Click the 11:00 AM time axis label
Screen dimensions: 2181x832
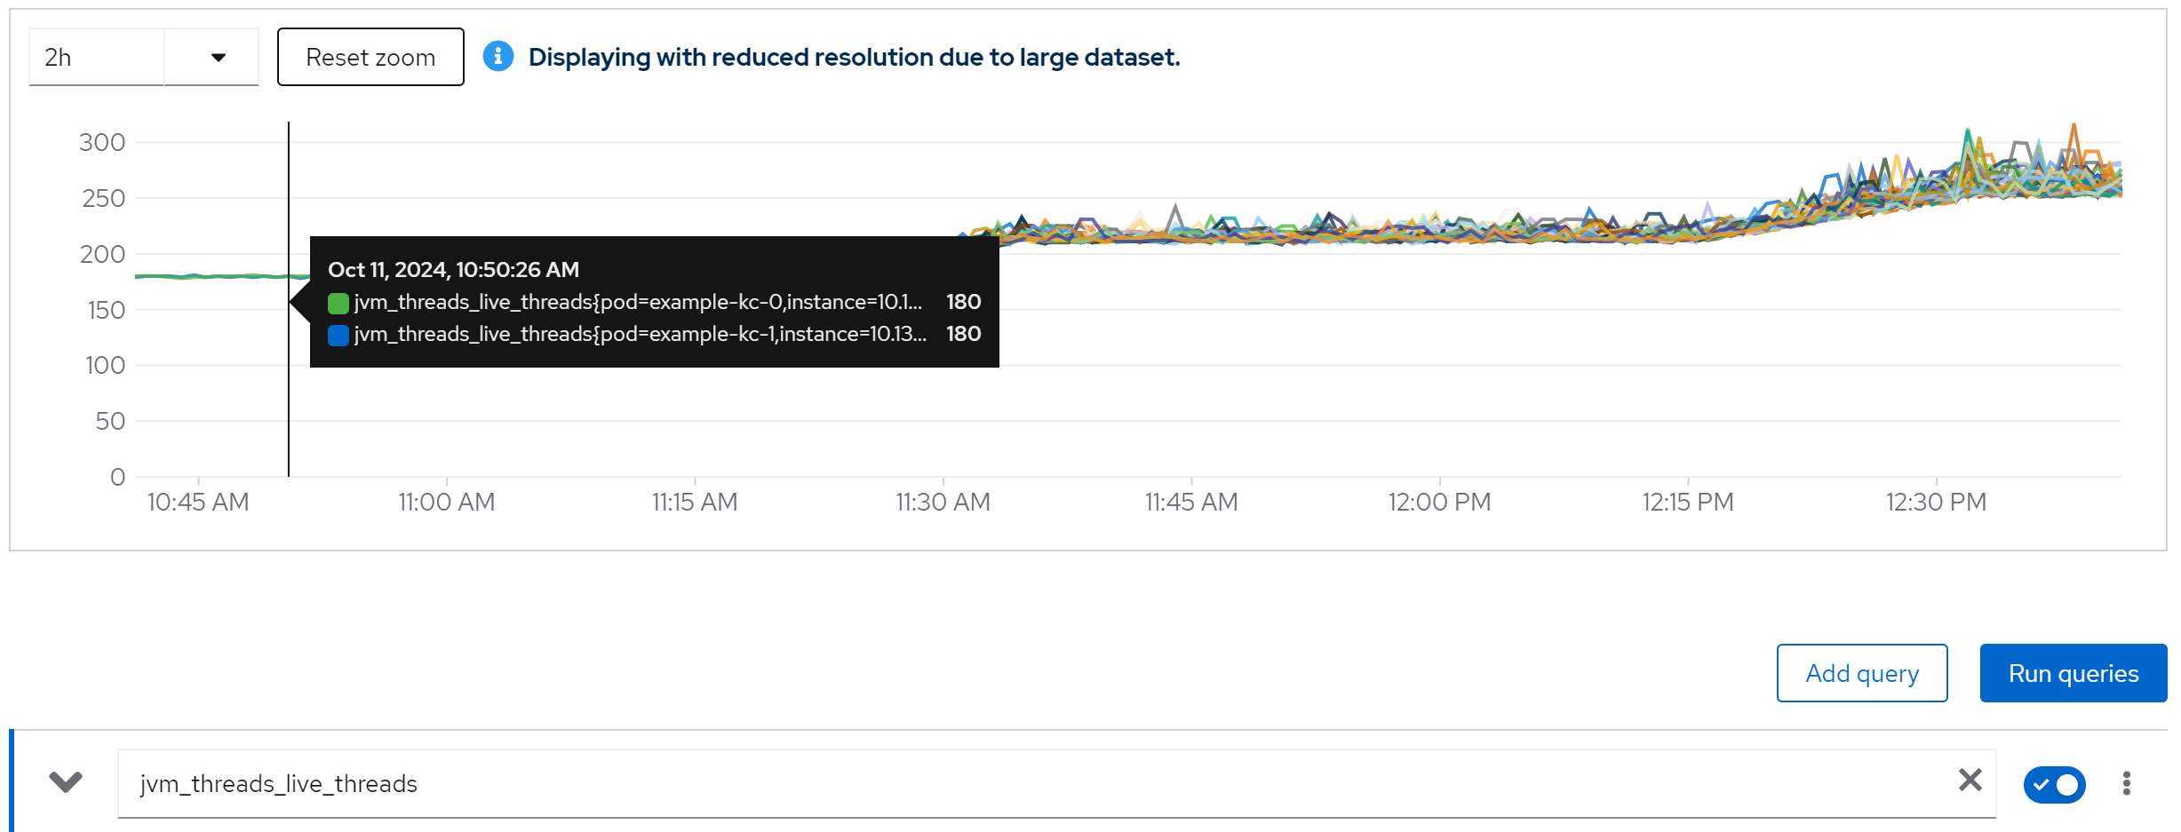(x=446, y=503)
